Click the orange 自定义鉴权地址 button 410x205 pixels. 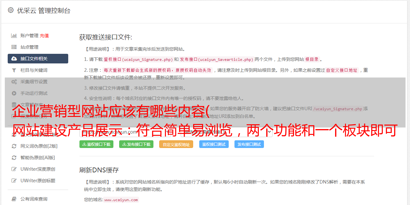(x=176, y=144)
